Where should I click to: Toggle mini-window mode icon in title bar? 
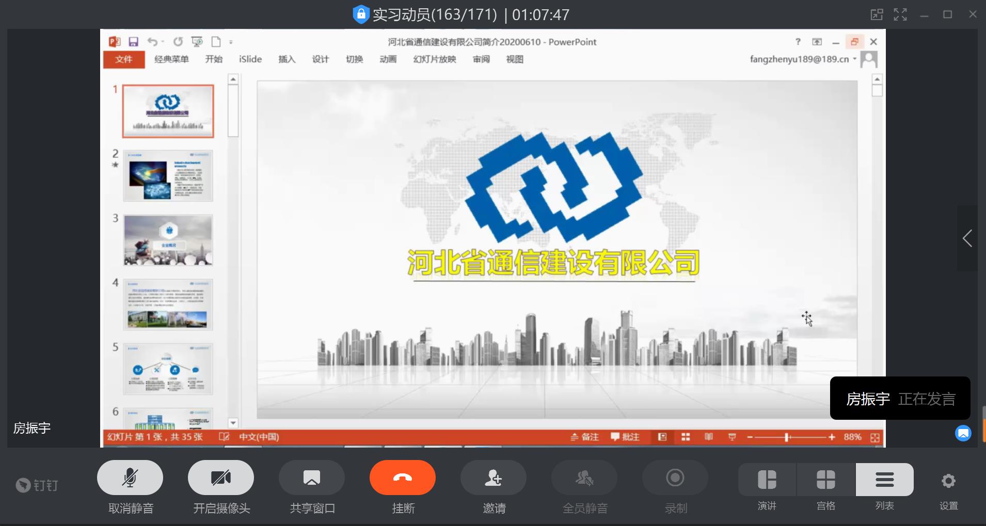pos(877,14)
